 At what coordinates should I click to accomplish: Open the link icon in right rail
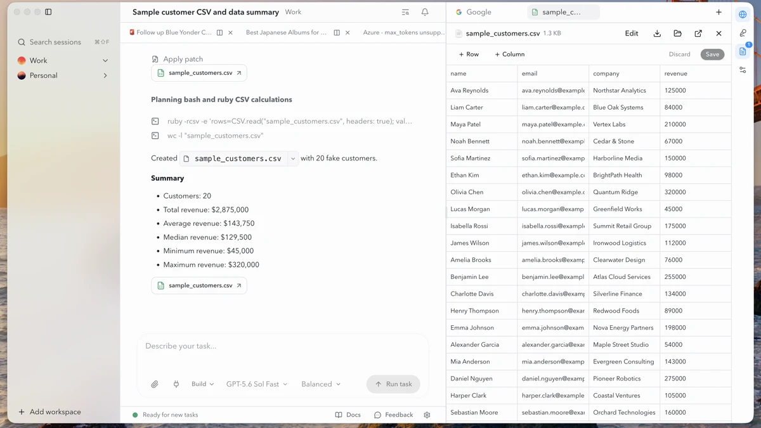(x=743, y=33)
